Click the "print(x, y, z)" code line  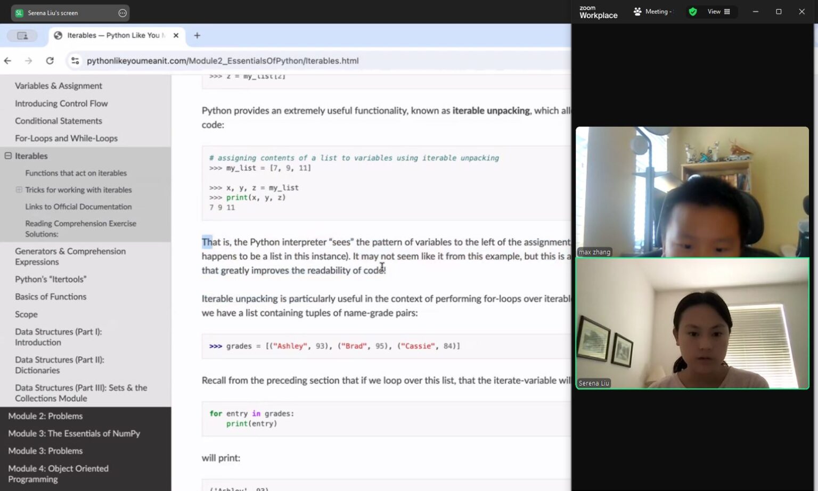click(248, 198)
